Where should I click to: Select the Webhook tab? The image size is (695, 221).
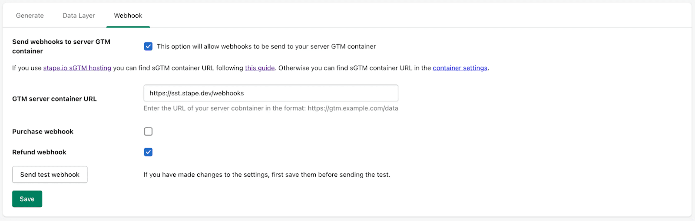pos(128,16)
